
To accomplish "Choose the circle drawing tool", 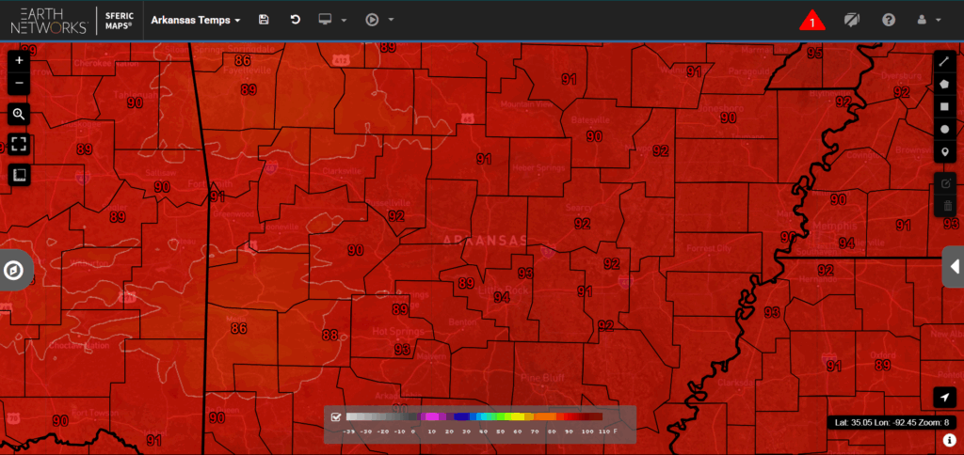I will (x=945, y=129).
